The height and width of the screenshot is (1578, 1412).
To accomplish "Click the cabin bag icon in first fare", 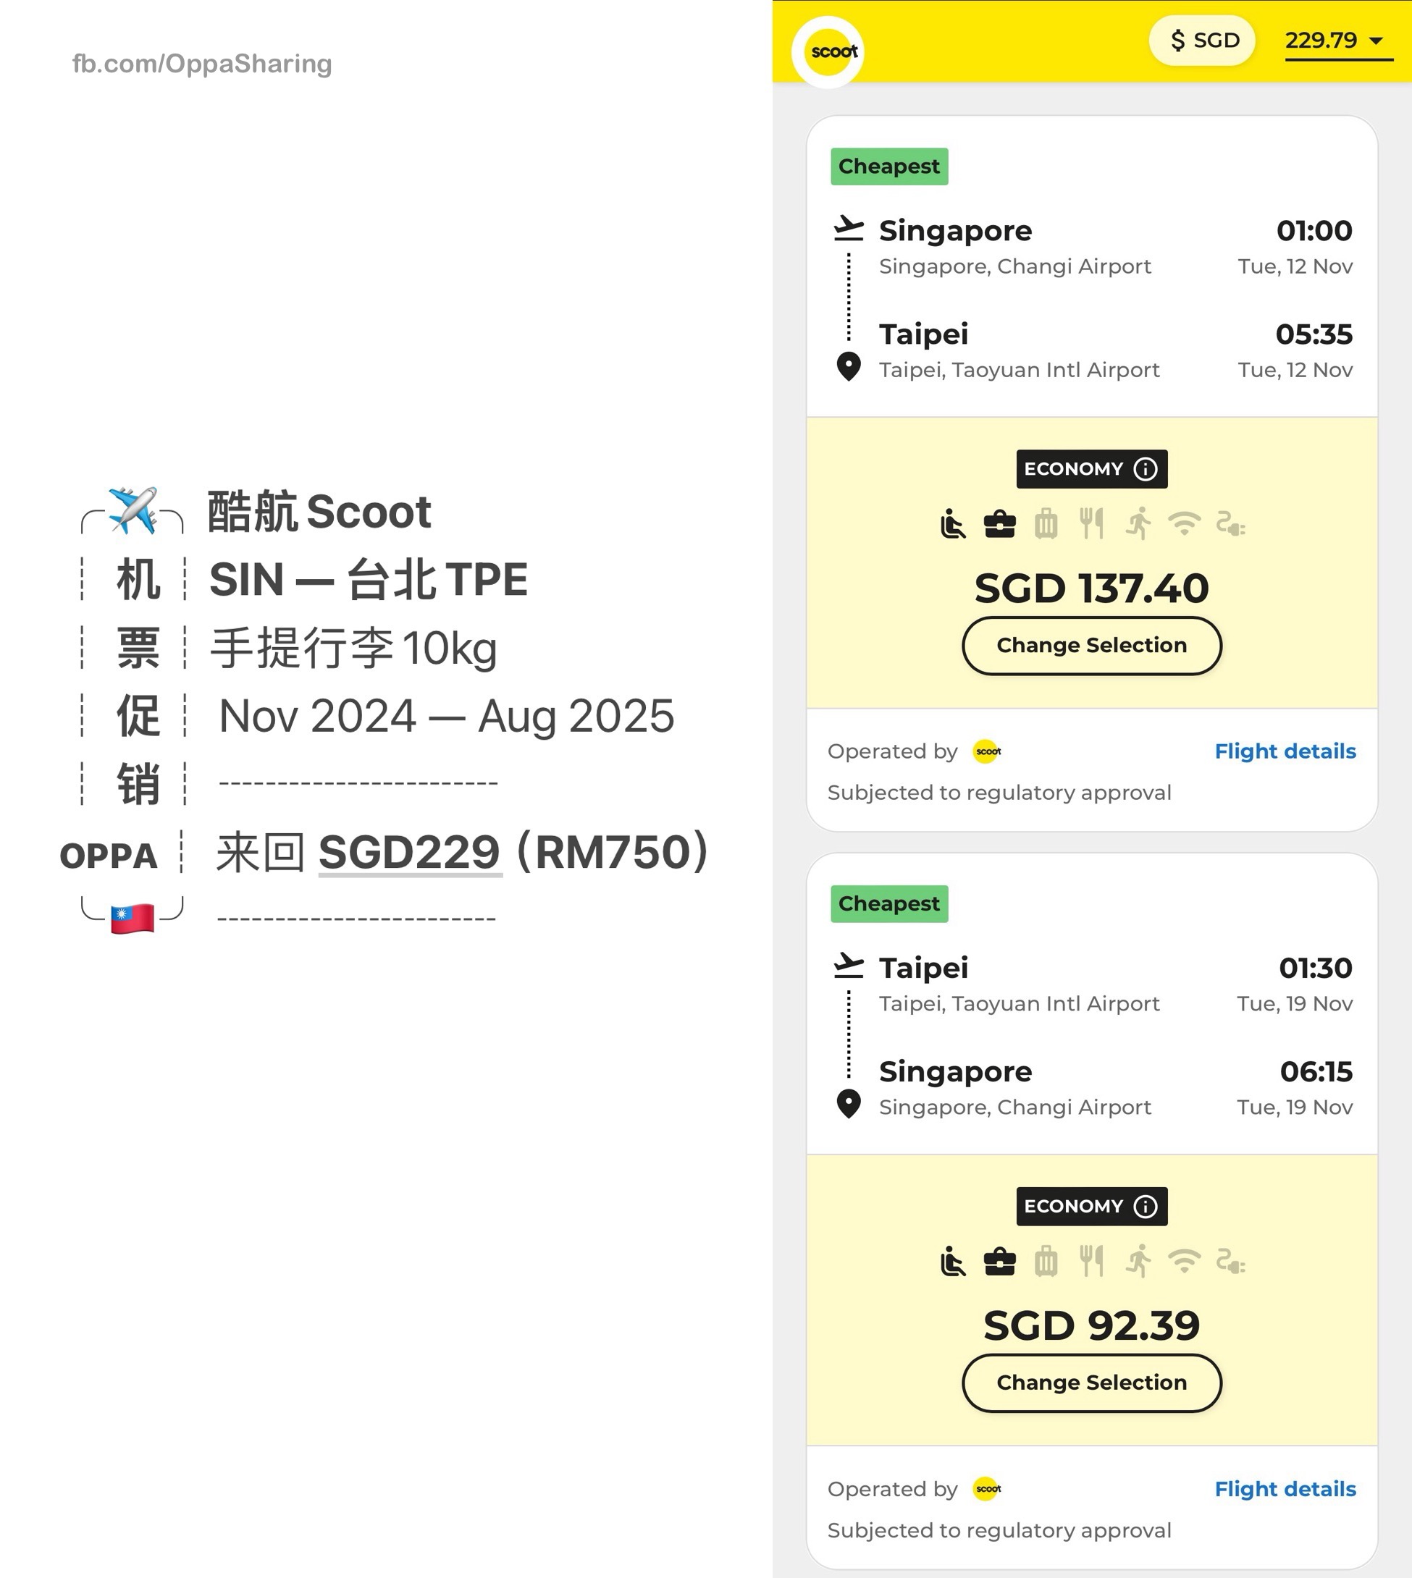I will pos(999,524).
